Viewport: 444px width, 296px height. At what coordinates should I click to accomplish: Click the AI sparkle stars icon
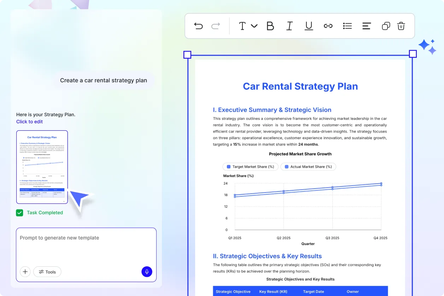[427, 47]
